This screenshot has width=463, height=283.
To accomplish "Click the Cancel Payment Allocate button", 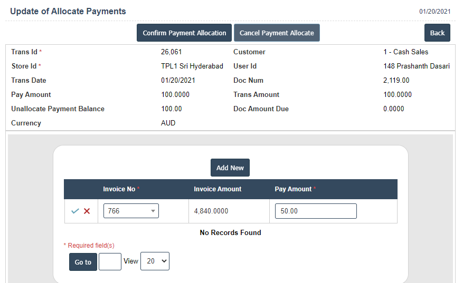I will click(277, 33).
